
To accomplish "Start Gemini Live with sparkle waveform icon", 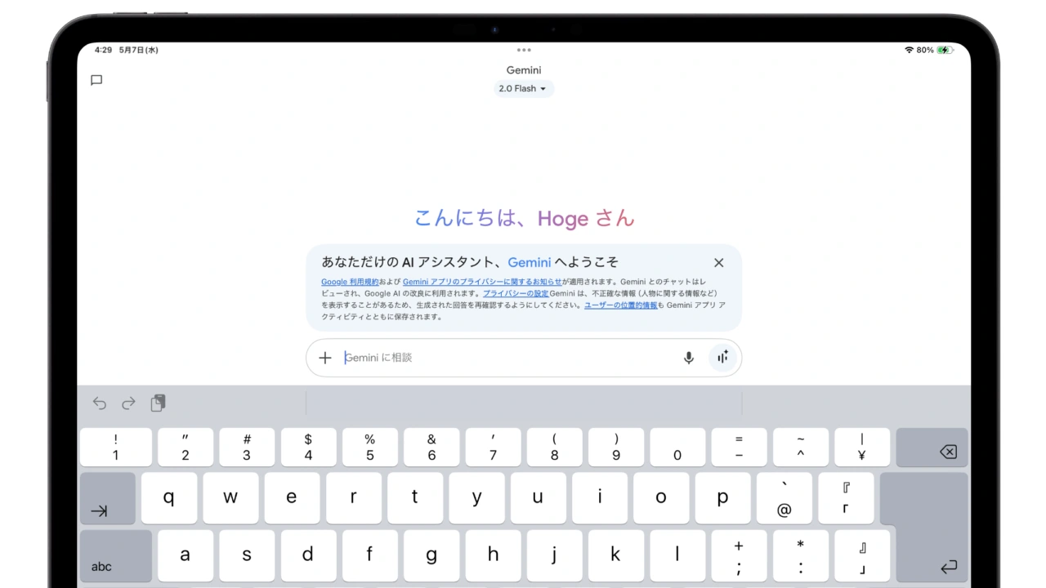I will [722, 358].
